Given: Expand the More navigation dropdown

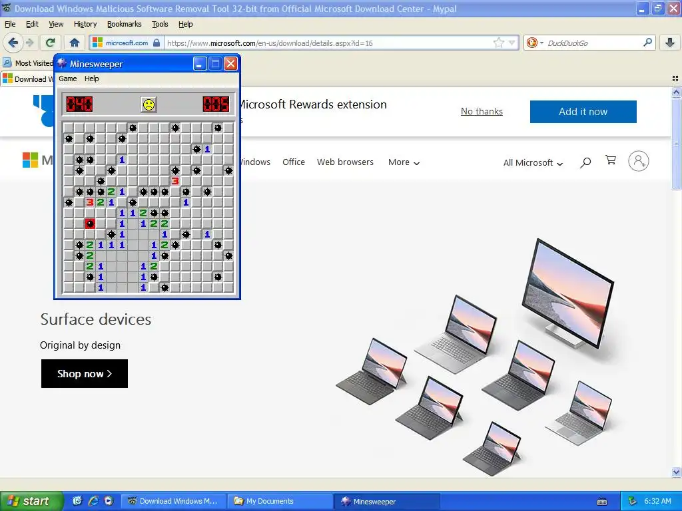Looking at the screenshot, I should [x=404, y=162].
